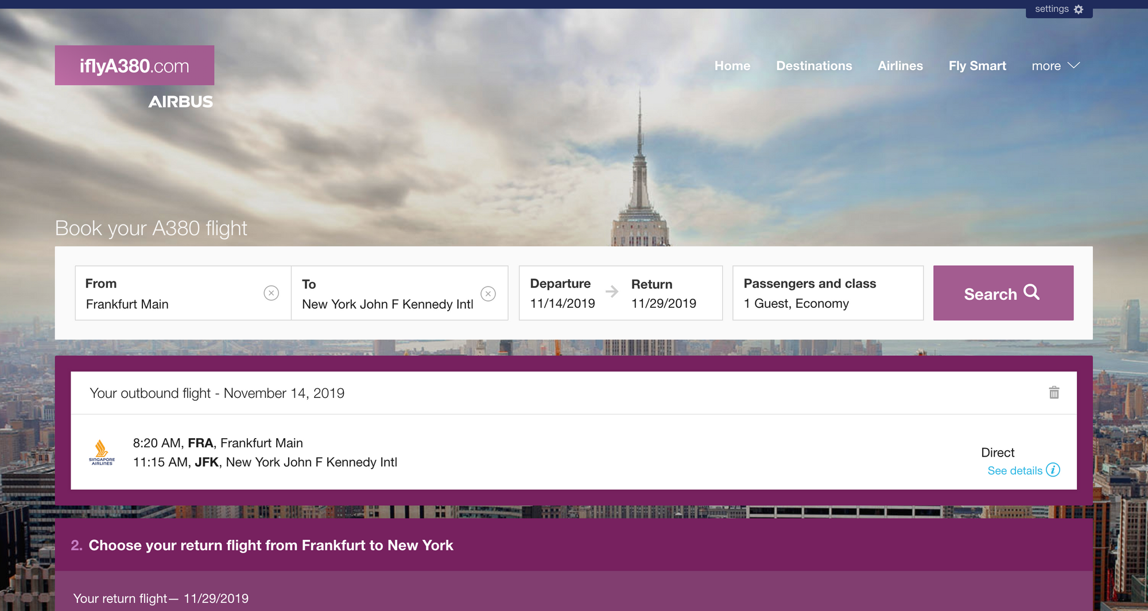Click the See details link

coord(1014,471)
